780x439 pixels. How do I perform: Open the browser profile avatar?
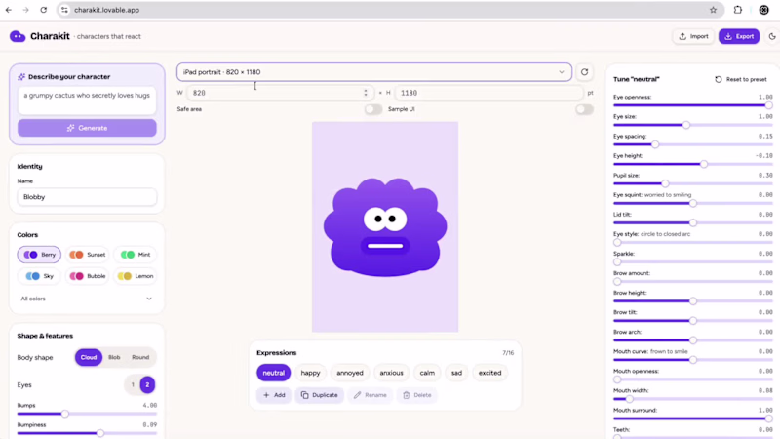[764, 10]
